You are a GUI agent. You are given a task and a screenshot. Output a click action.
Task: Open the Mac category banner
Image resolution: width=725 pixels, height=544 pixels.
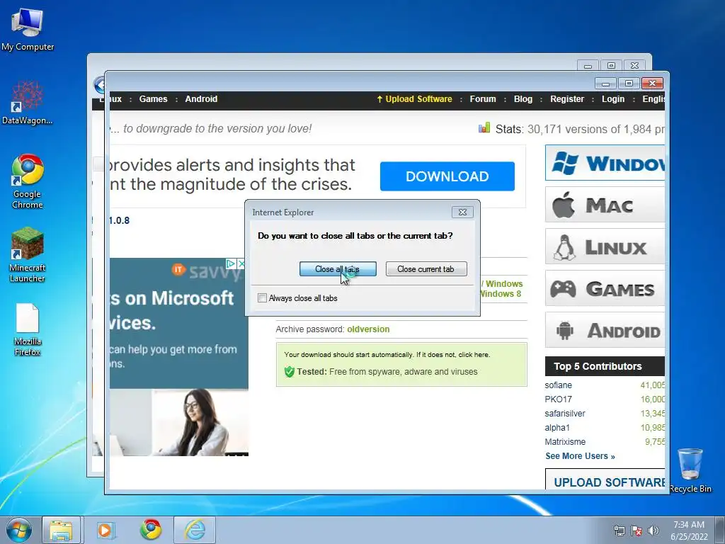click(x=605, y=205)
